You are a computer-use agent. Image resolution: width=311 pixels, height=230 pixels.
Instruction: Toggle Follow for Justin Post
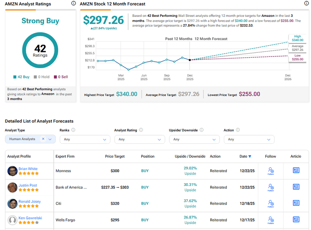tap(270, 186)
